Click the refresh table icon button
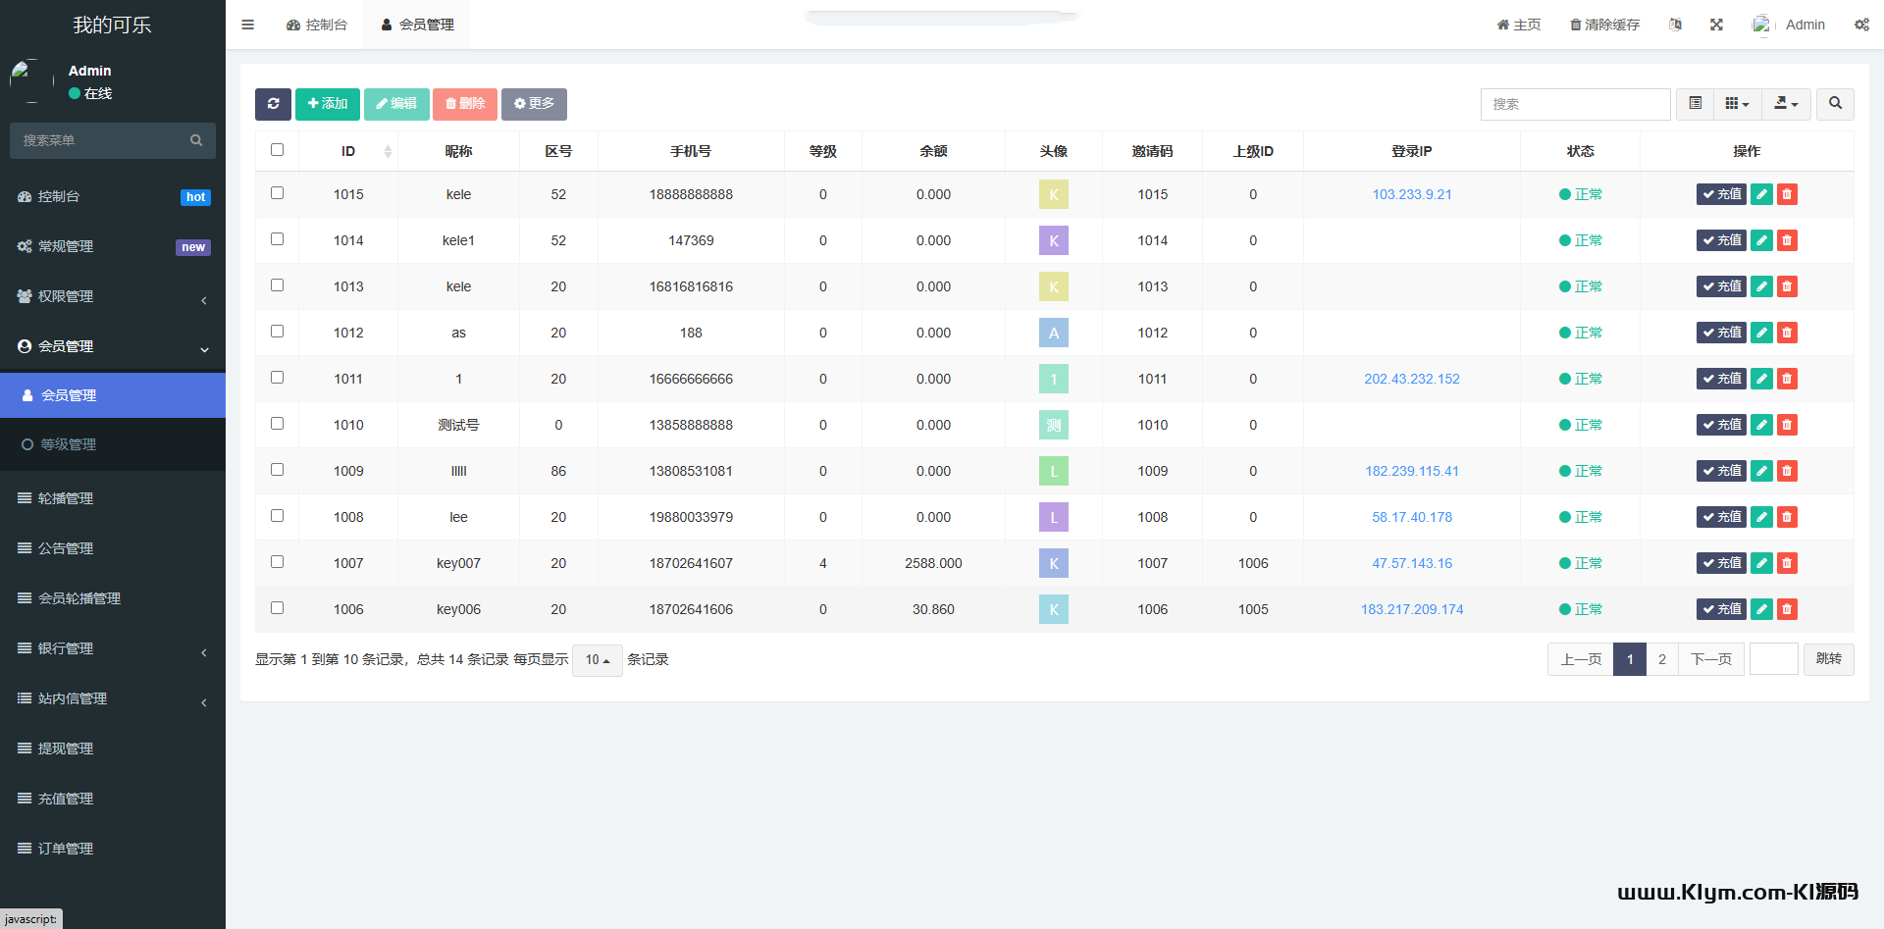The width and height of the screenshot is (1884, 929). pyautogui.click(x=273, y=104)
